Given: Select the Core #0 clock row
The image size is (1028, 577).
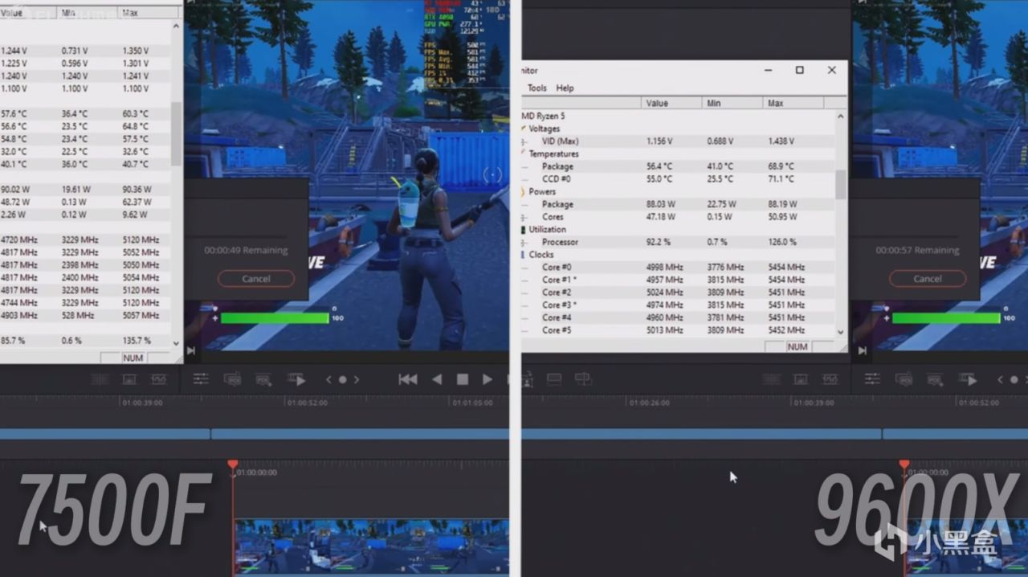Looking at the screenshot, I should (x=679, y=267).
